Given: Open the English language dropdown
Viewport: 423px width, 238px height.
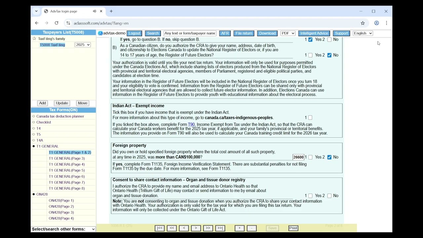Looking at the screenshot, I should (363, 33).
